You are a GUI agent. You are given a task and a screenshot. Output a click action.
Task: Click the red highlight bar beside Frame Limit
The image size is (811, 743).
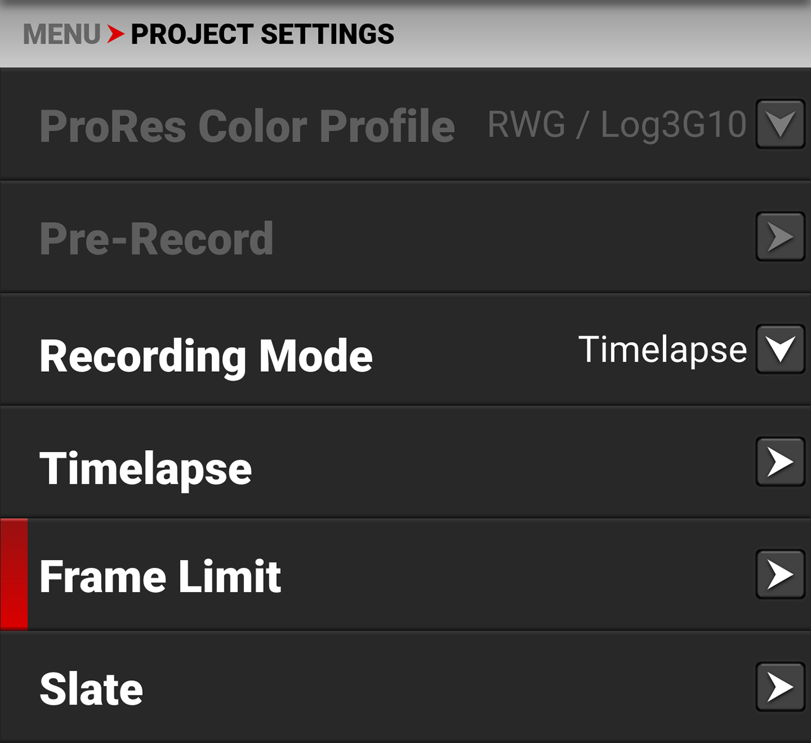click(x=14, y=574)
